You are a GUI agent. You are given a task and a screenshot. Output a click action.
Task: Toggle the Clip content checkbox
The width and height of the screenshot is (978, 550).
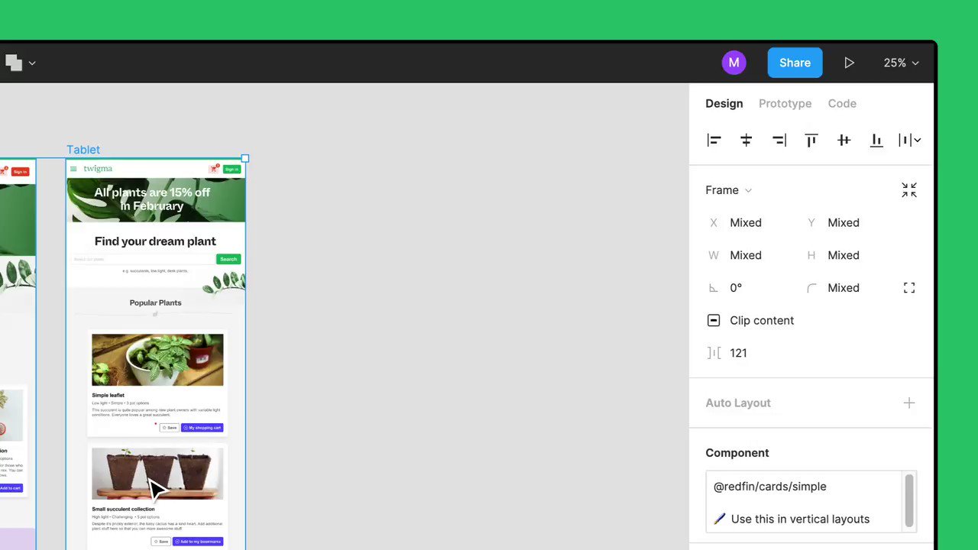point(714,320)
